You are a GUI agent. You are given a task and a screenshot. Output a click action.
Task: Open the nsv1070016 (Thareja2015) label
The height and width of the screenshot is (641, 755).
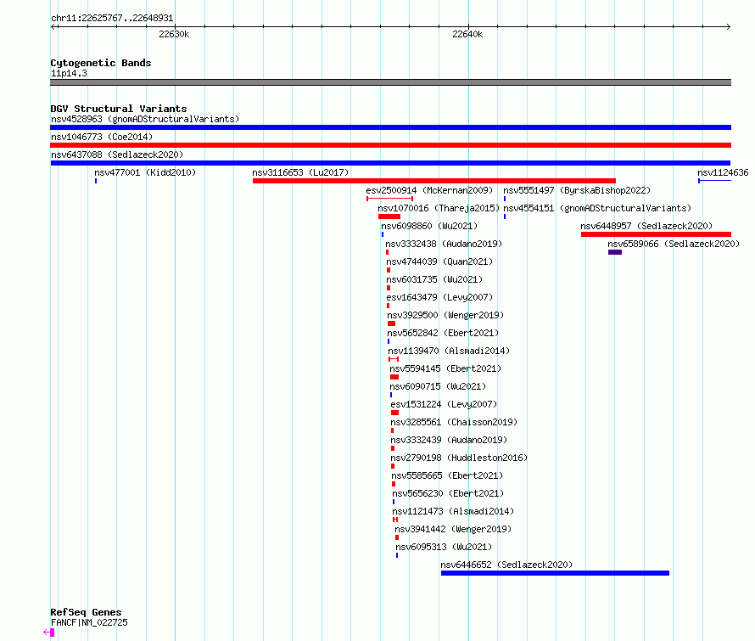pos(439,208)
